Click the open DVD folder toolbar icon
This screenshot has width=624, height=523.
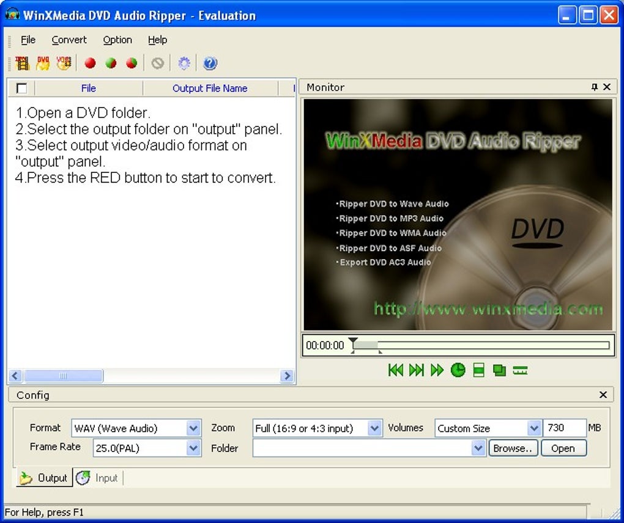click(x=43, y=63)
